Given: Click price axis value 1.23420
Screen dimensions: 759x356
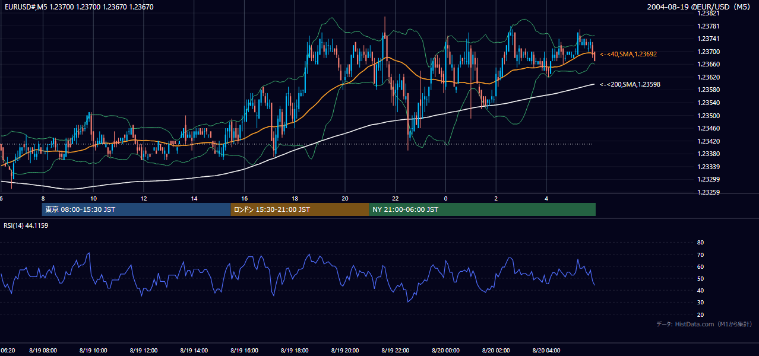Looking at the screenshot, I should [708, 141].
